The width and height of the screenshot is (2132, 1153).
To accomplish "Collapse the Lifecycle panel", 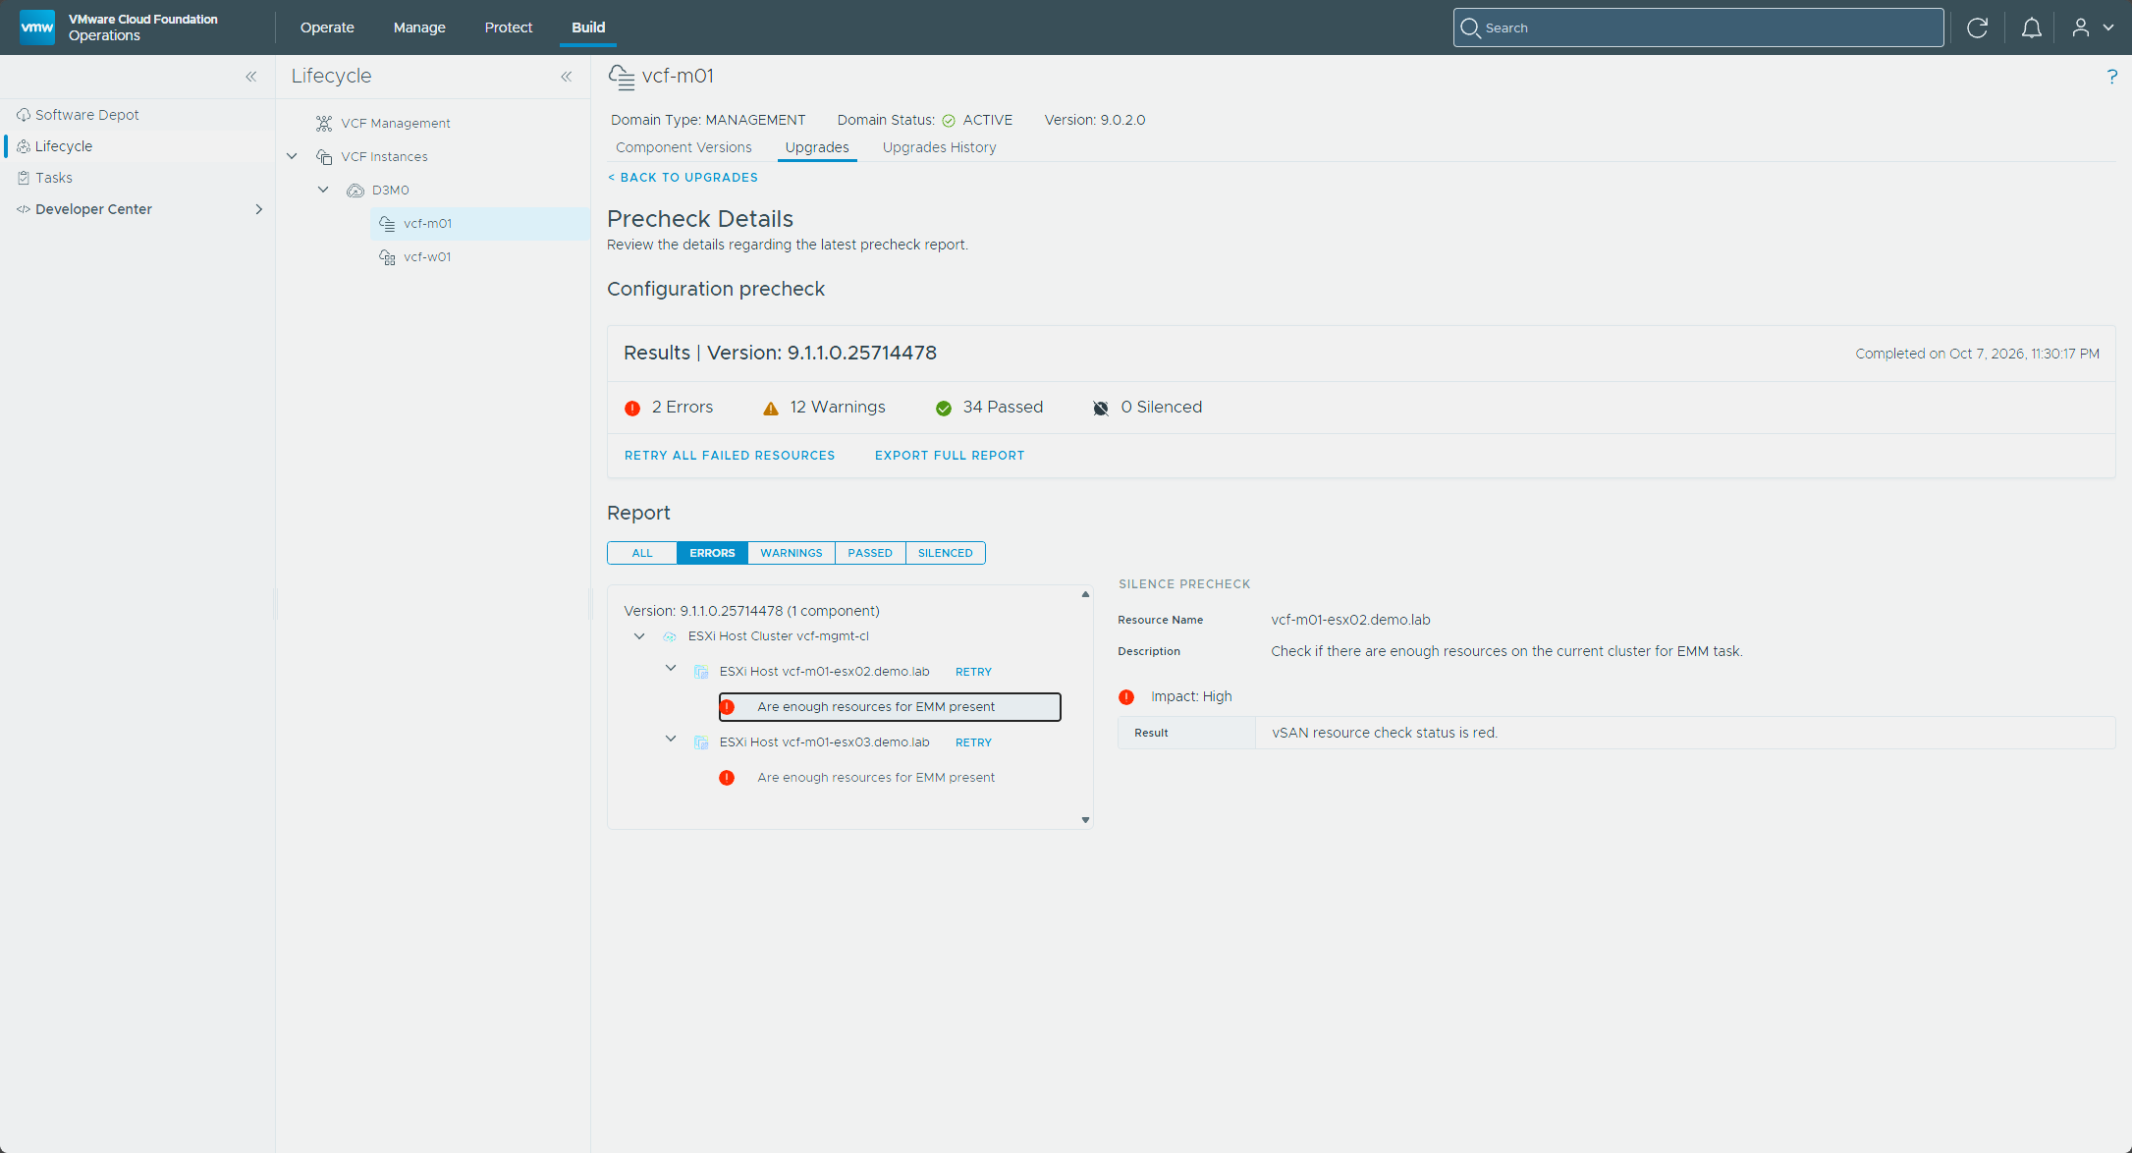I will click(567, 77).
